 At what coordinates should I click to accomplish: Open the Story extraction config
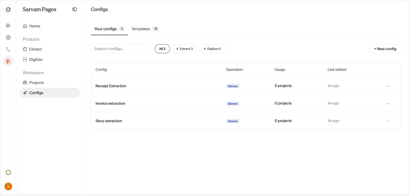pos(109,121)
